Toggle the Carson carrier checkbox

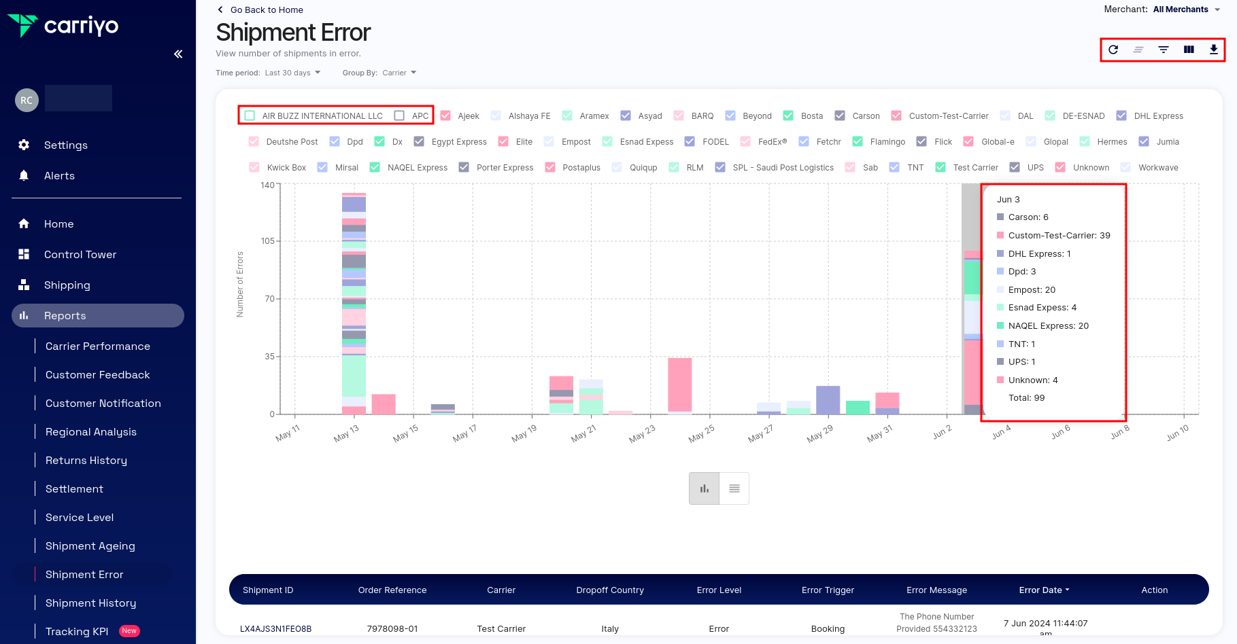click(x=840, y=115)
